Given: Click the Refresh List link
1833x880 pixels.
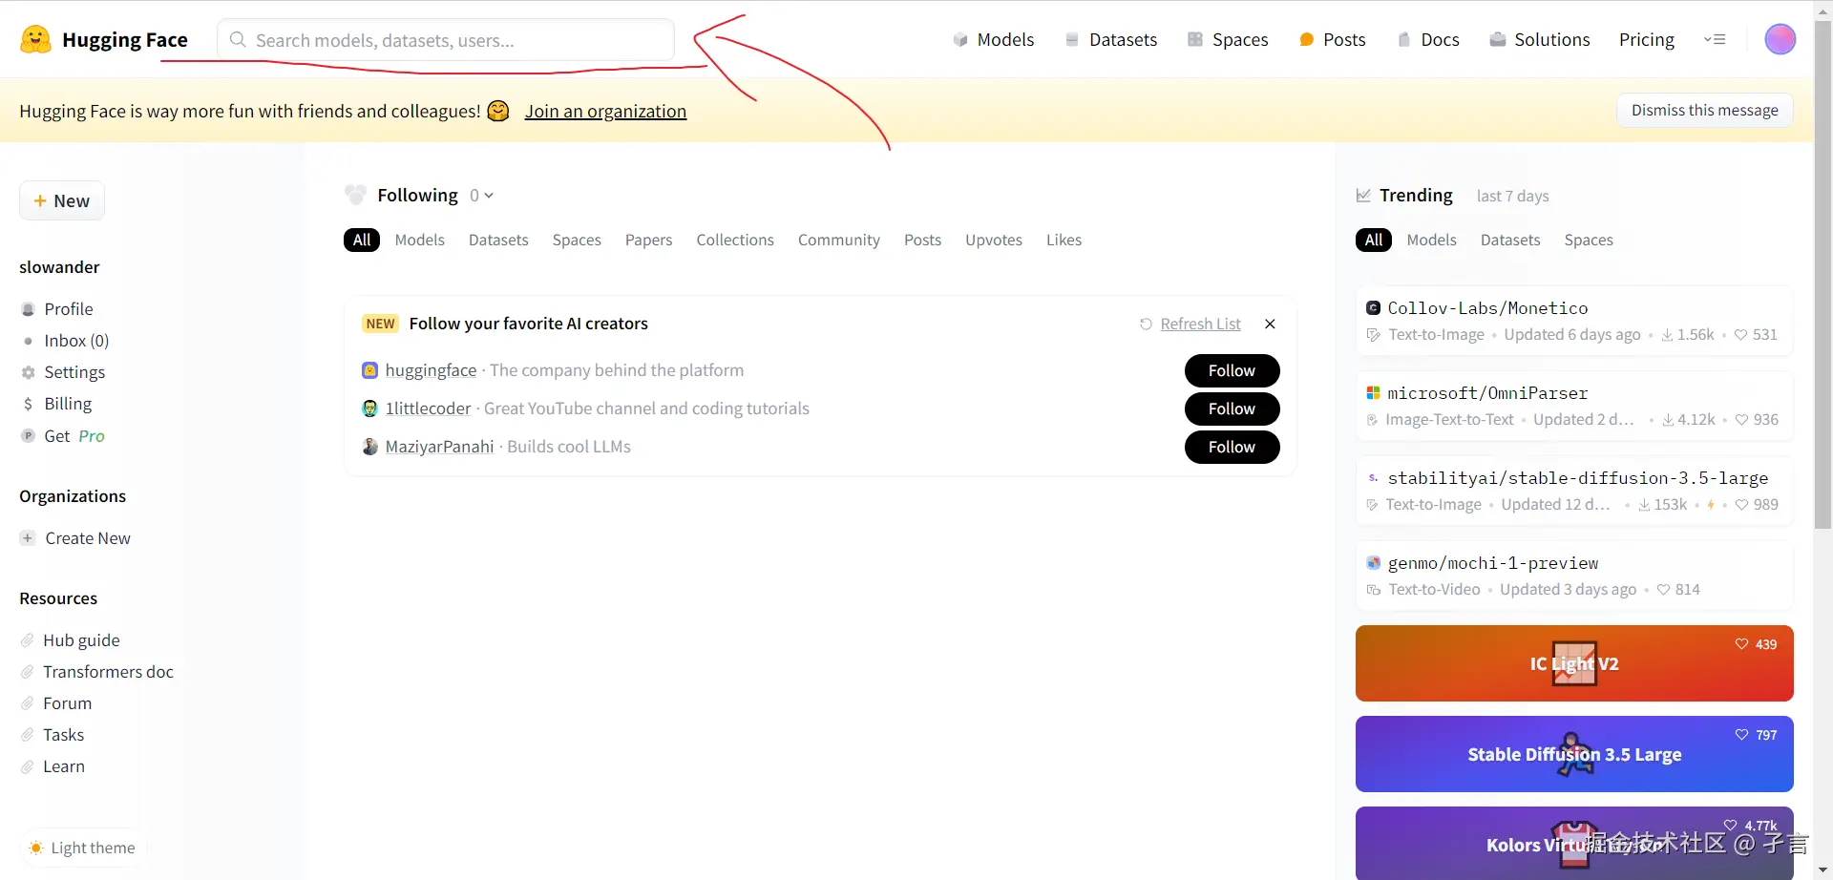Looking at the screenshot, I should click(x=1200, y=324).
